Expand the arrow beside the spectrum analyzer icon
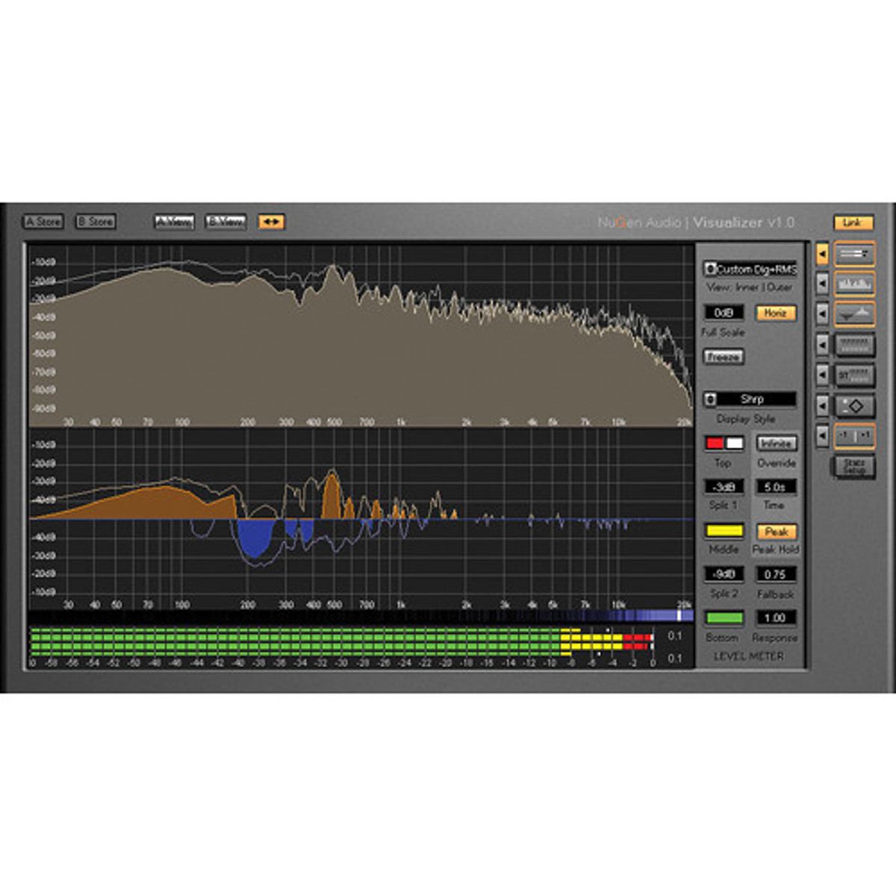The image size is (896, 896). click(x=822, y=284)
